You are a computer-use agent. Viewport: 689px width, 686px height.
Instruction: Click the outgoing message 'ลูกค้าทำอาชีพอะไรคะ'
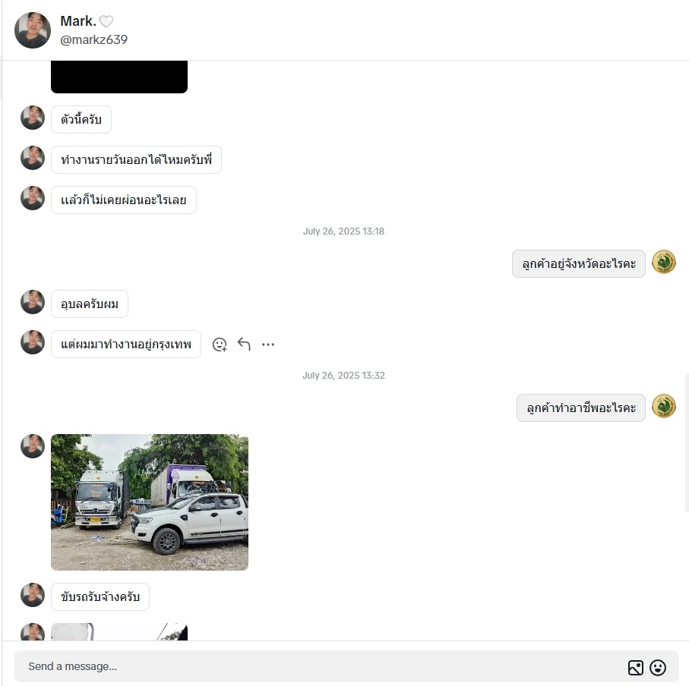(581, 408)
